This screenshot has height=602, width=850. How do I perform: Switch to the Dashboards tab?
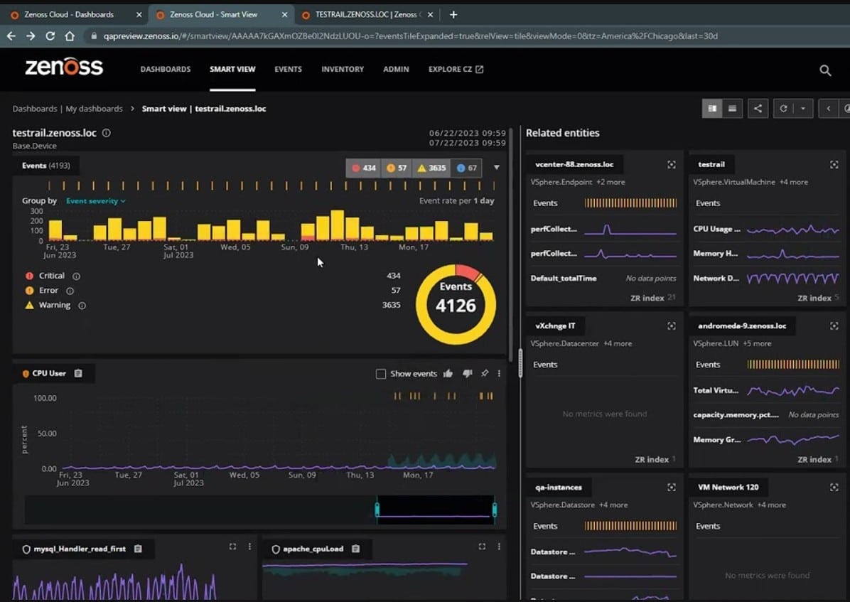click(165, 69)
